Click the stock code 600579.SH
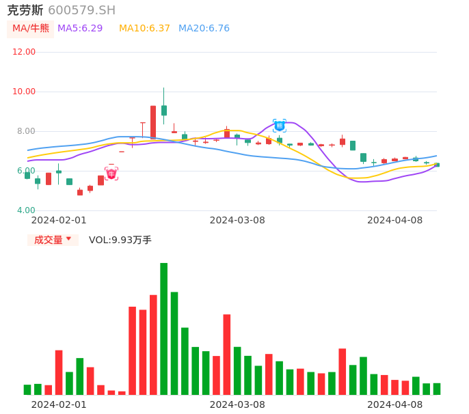Viewport: 469px width, 414px height. pyautogui.click(x=81, y=10)
